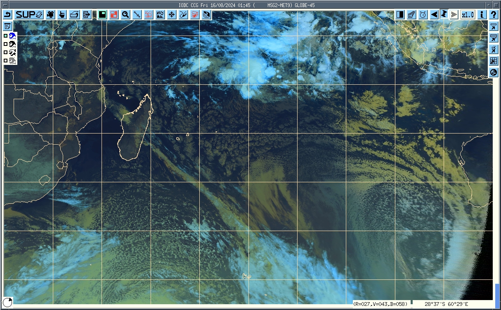Click the image export arrow icon

tap(87, 14)
